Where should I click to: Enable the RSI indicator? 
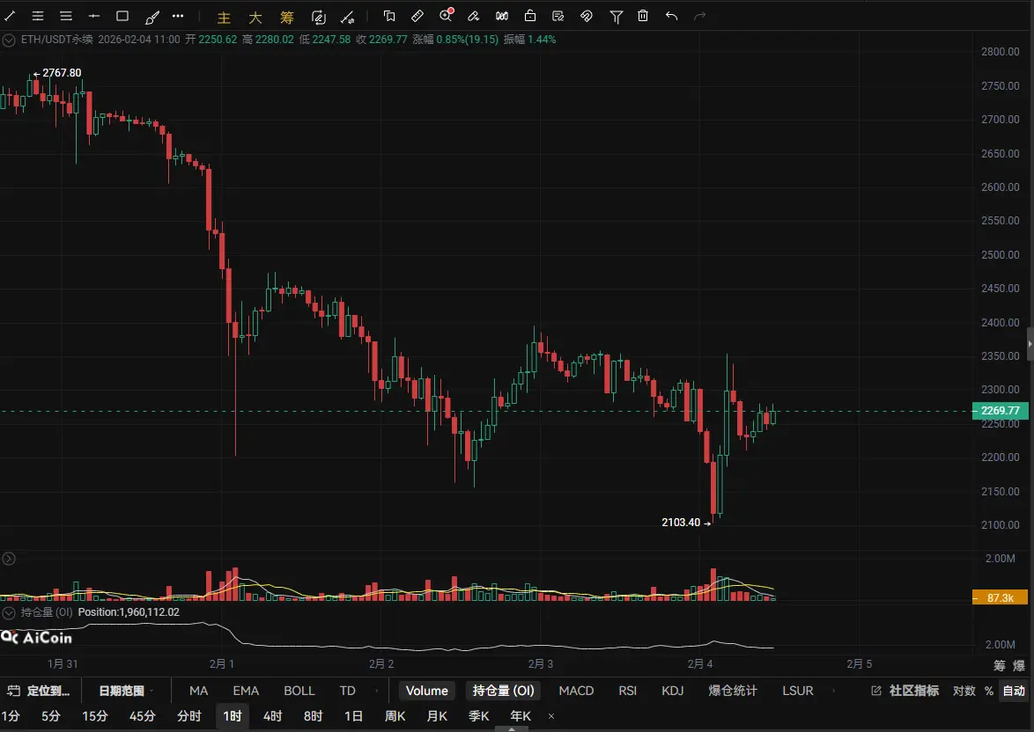[x=628, y=691]
